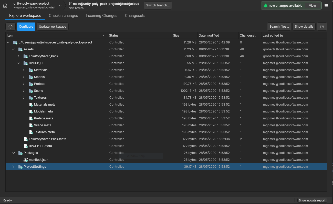
Task: Select the Textures.meta file item
Action: 44,132
